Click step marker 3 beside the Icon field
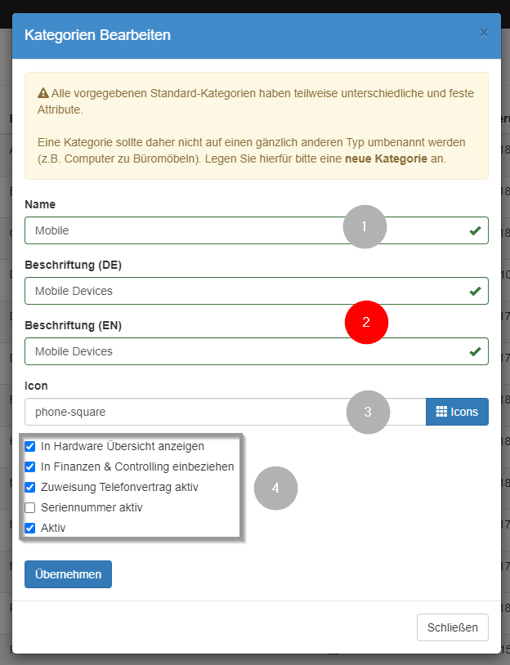Image resolution: width=510 pixels, height=665 pixels. pos(367,412)
